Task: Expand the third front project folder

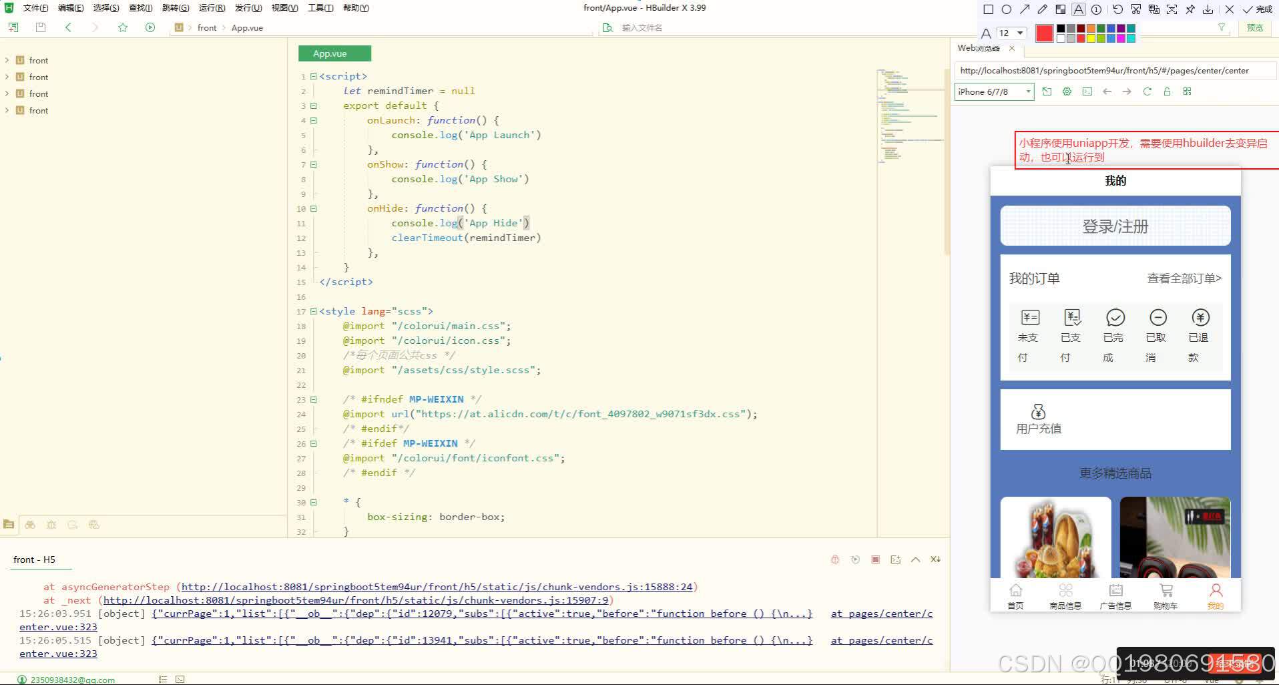Action: [x=7, y=93]
